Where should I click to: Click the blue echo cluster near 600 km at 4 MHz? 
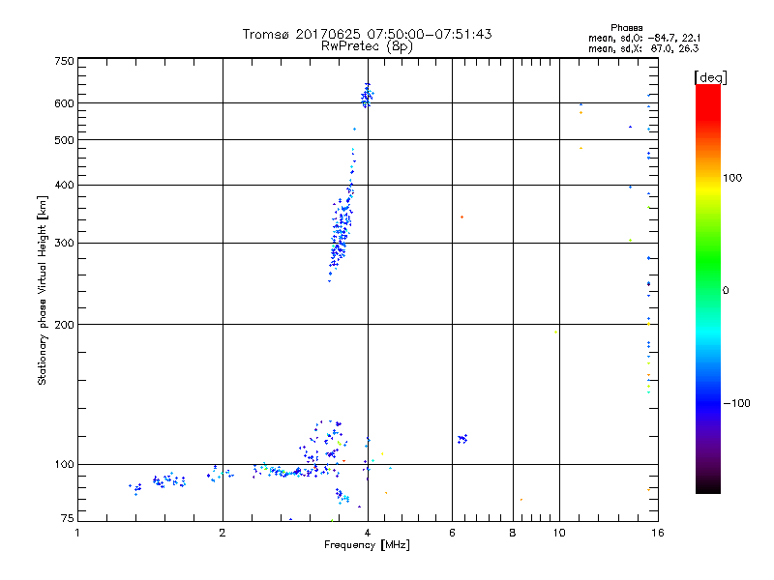(367, 95)
